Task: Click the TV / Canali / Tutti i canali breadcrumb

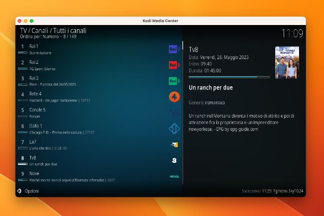Action: coord(53,31)
